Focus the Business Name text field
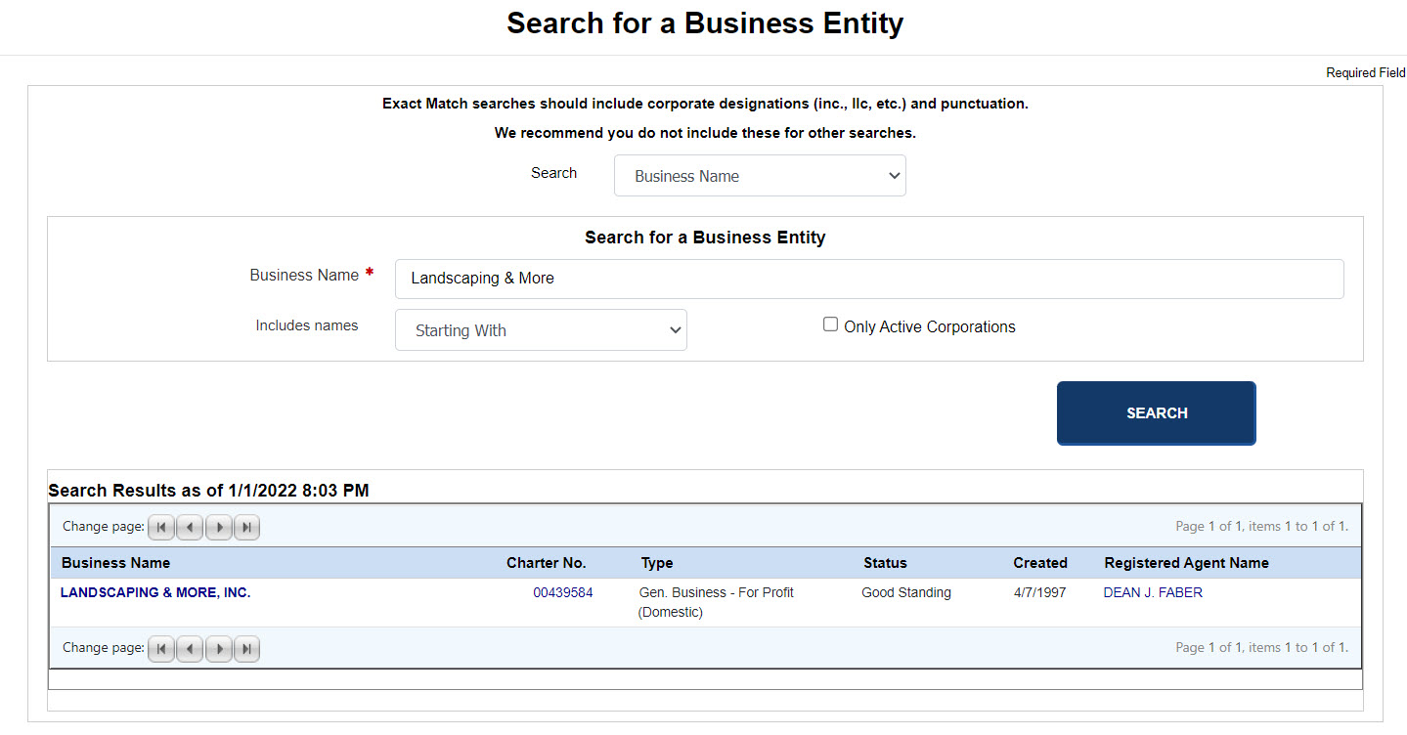Image resolution: width=1407 pixels, height=735 pixels. pyautogui.click(x=868, y=279)
